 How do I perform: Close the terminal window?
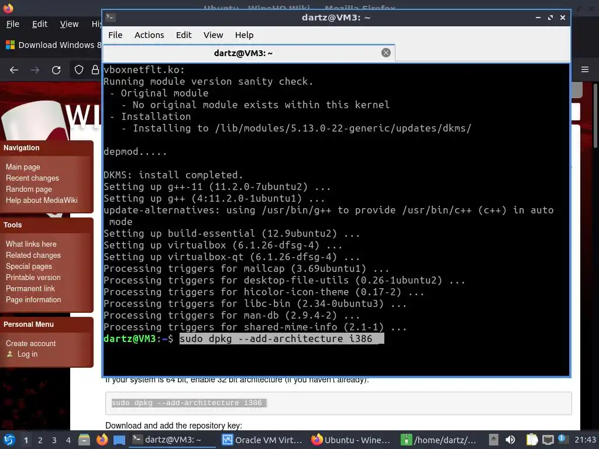click(563, 18)
